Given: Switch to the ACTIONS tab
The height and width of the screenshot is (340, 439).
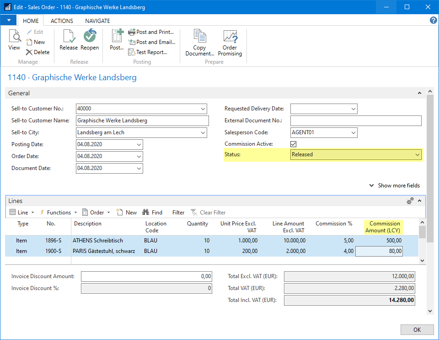Looking at the screenshot, I should (62, 21).
